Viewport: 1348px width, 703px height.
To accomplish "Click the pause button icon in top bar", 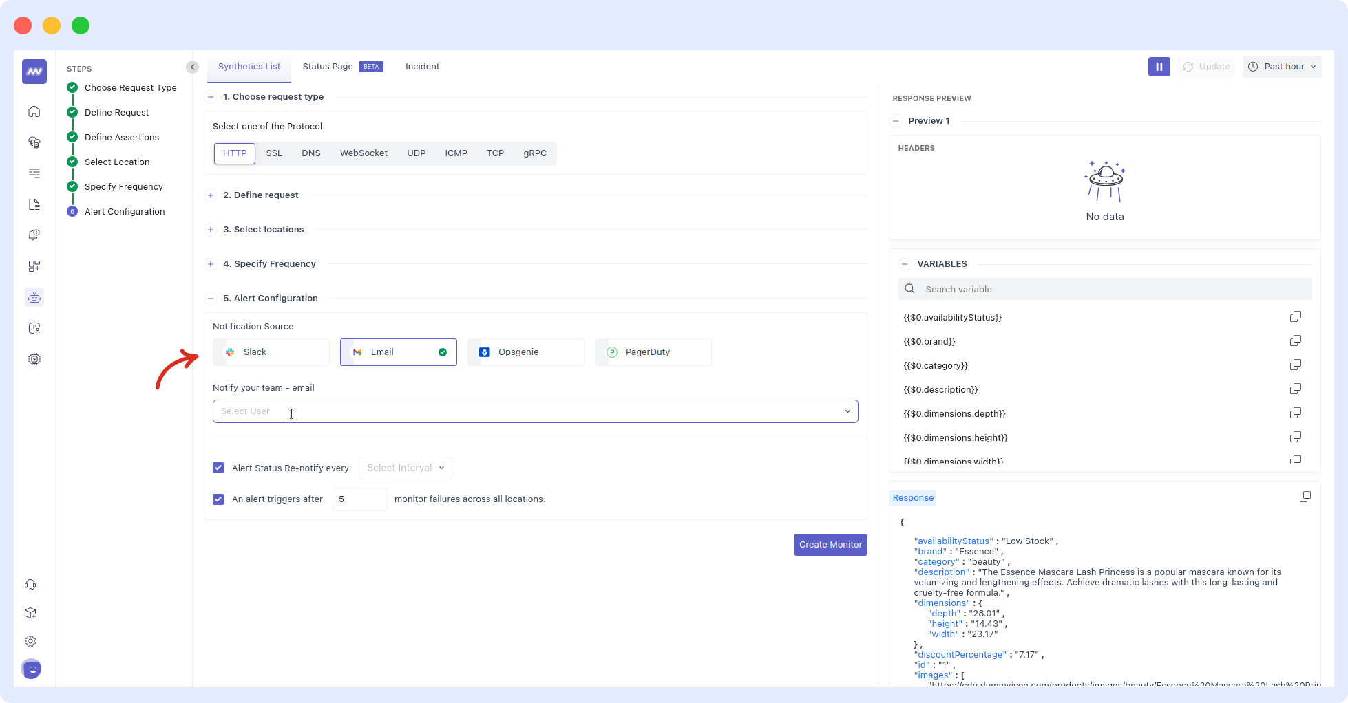I will coord(1159,67).
